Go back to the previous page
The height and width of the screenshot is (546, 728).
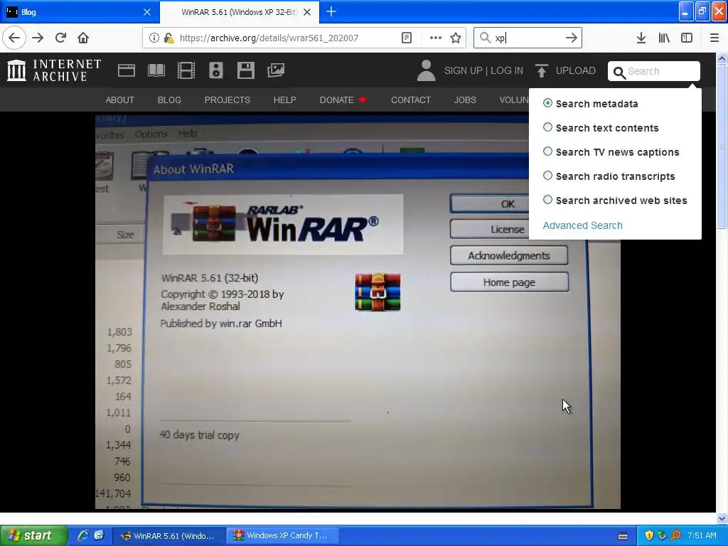14,38
